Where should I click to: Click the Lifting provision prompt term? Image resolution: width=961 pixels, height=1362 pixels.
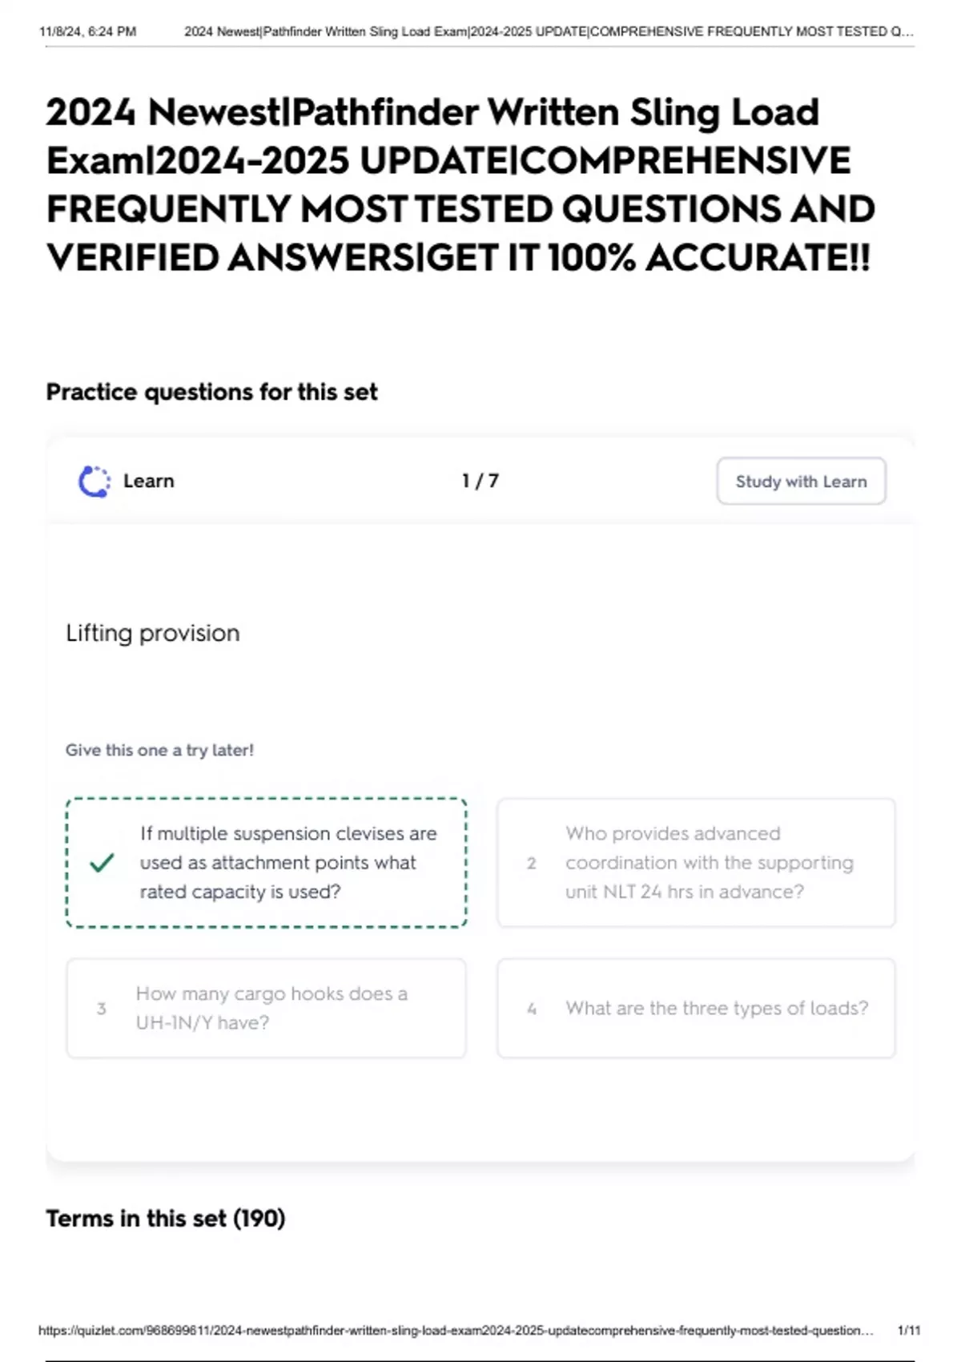click(153, 633)
